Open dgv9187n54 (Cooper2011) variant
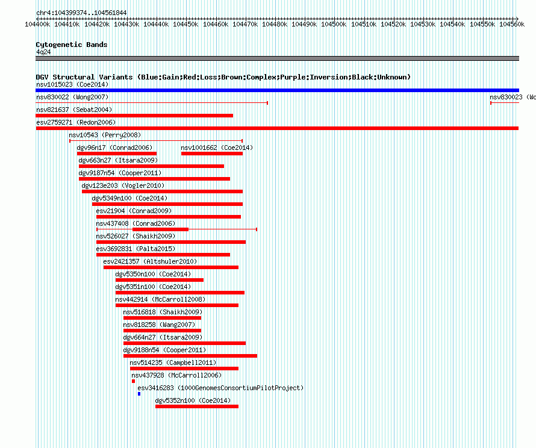Image resolution: width=536 pixels, height=448 pixels. (120, 173)
